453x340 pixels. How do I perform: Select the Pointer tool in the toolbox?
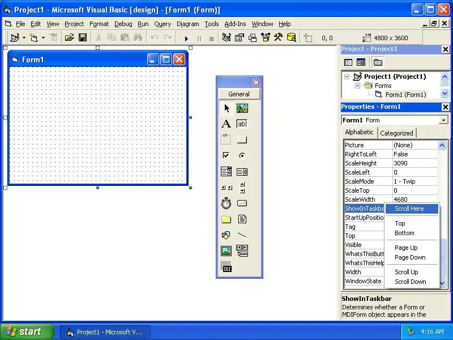(x=226, y=108)
